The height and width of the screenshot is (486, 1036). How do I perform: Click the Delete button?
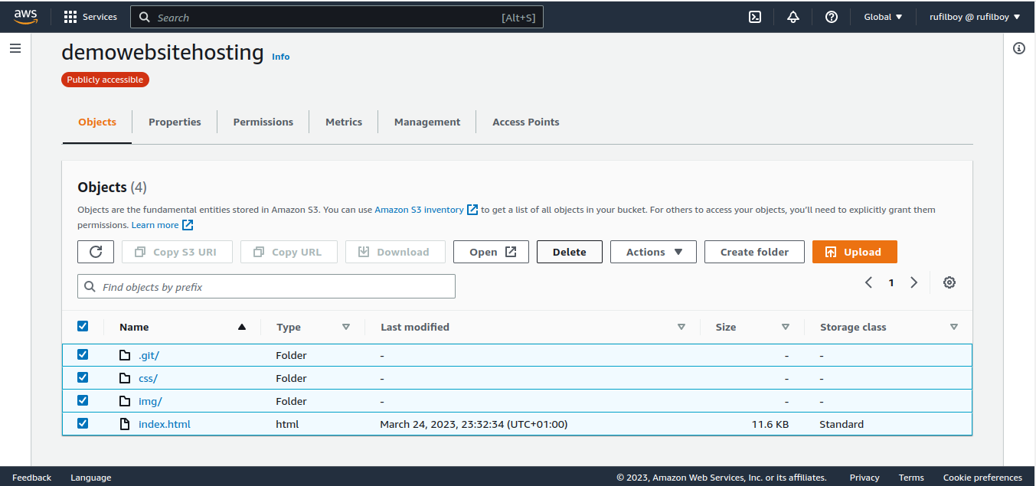tap(570, 252)
